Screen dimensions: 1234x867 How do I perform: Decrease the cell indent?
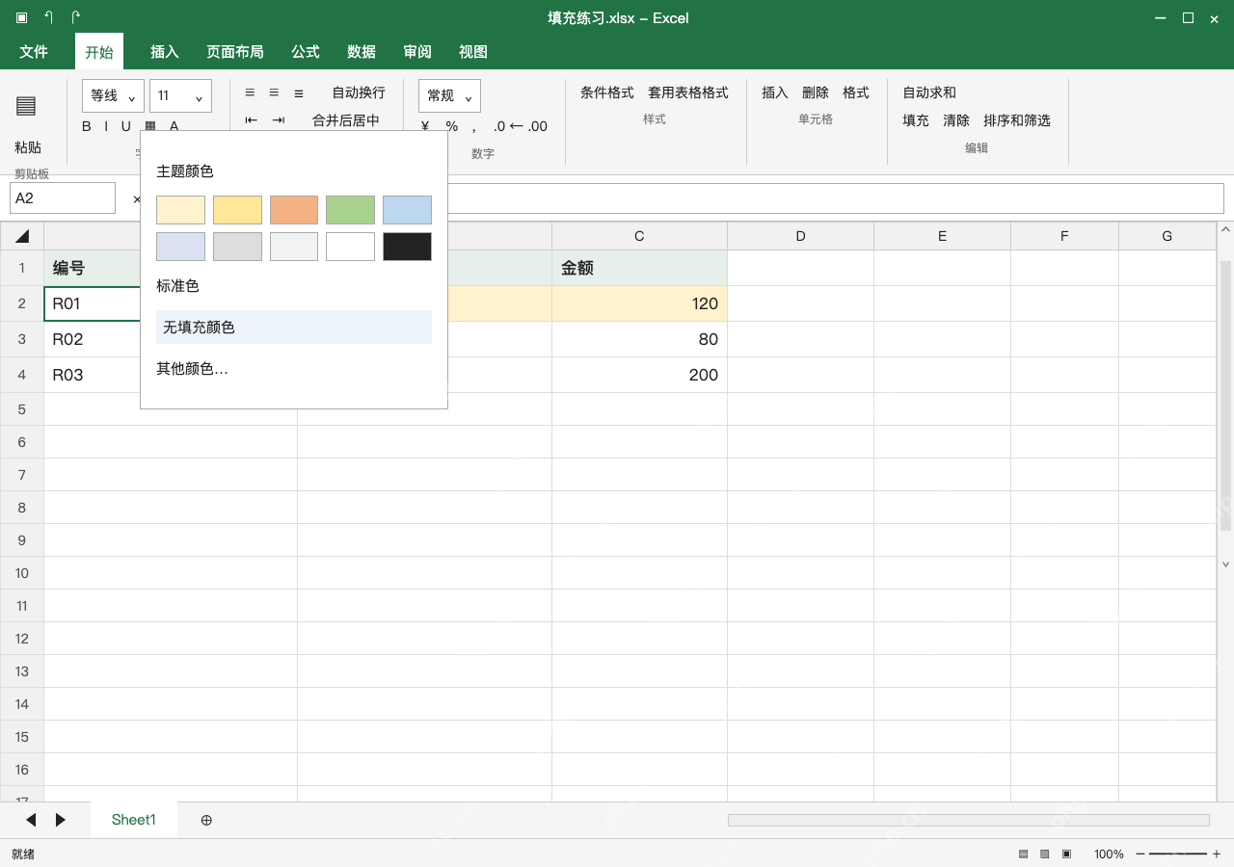click(x=252, y=120)
